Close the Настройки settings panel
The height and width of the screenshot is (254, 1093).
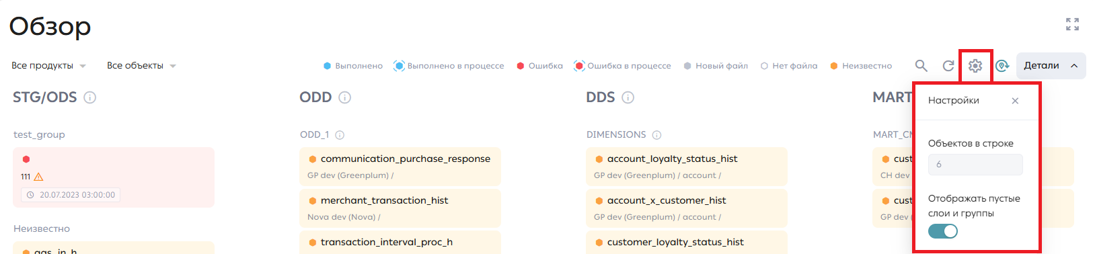(1015, 101)
